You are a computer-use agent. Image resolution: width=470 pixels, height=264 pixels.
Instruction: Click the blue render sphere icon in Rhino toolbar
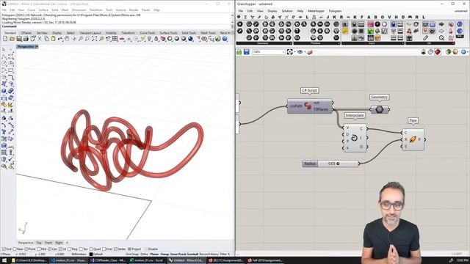(x=190, y=39)
